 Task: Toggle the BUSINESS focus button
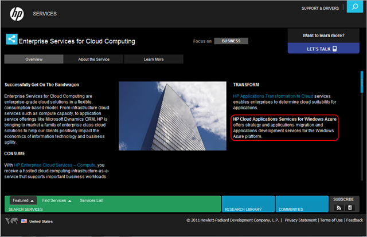[x=231, y=41]
